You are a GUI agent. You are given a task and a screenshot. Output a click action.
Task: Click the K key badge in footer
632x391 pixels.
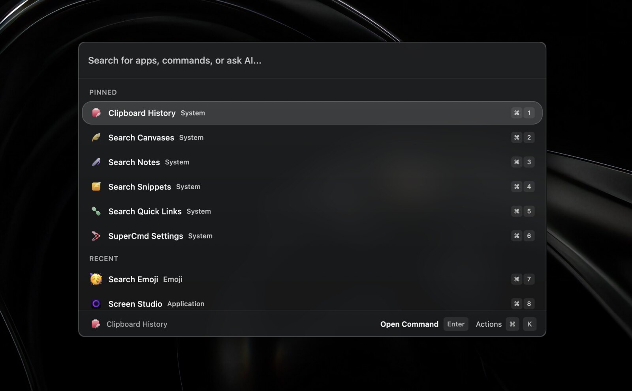[529, 324]
